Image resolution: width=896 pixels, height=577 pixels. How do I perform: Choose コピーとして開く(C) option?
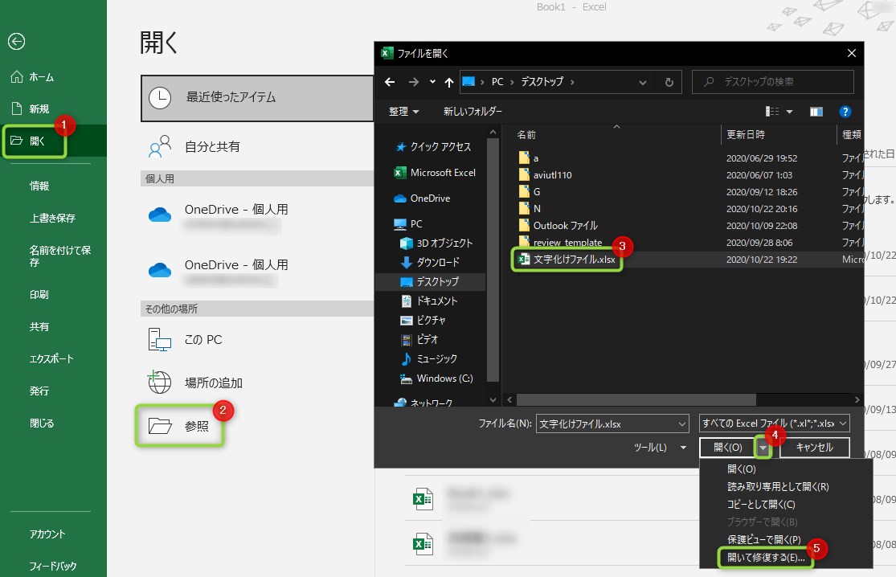coord(761,505)
